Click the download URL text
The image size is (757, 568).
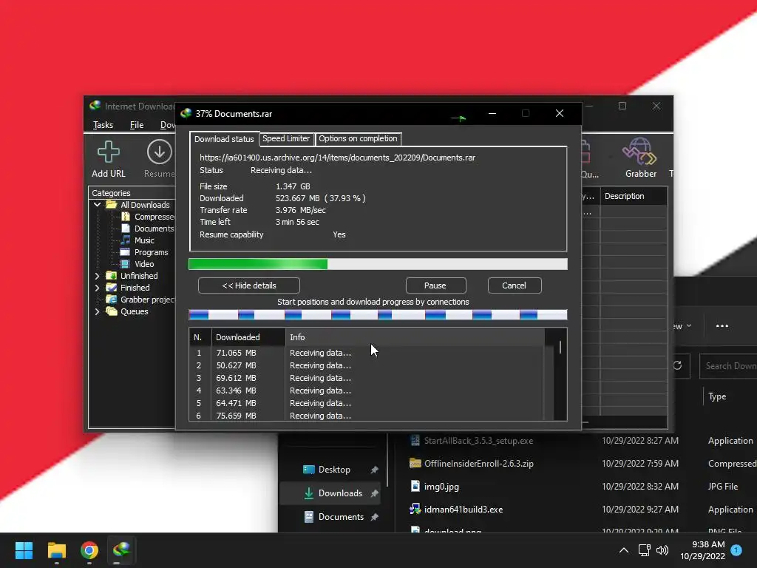pyautogui.click(x=337, y=158)
